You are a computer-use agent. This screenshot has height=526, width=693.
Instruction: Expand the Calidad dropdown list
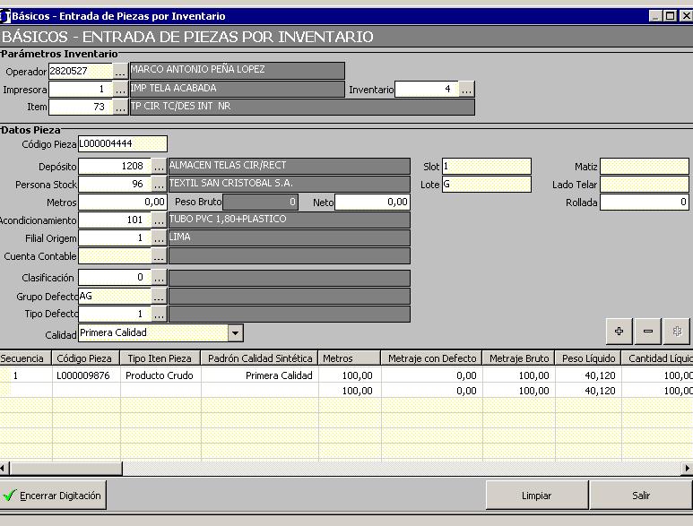[x=235, y=333]
